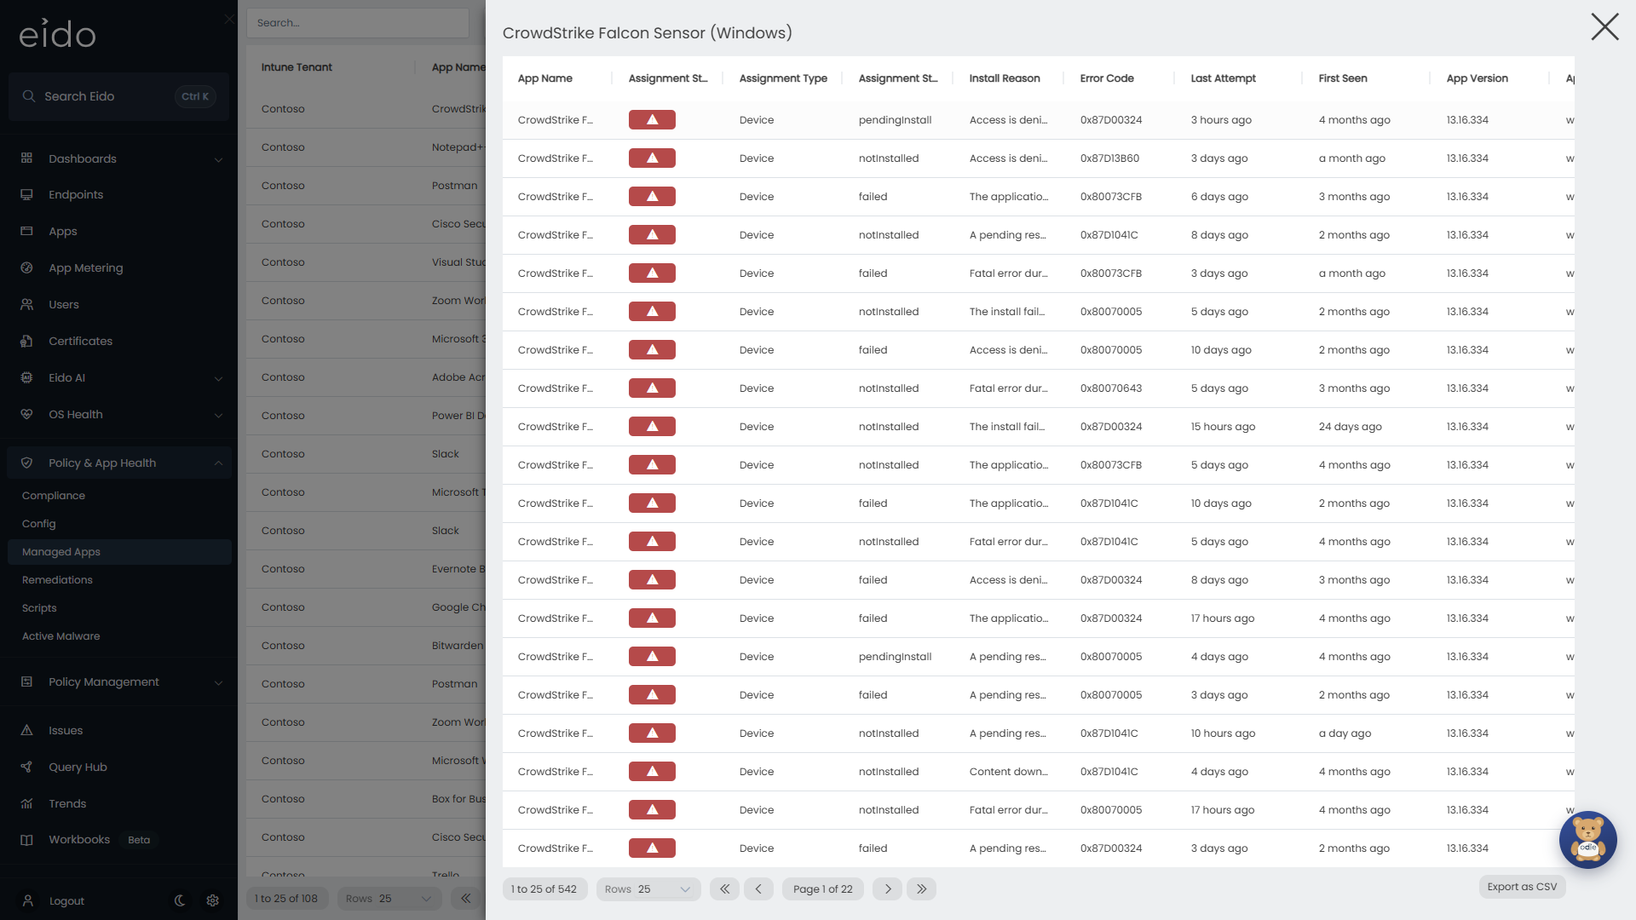Expand Policy Management chevron
Screen dimensions: 1636x920
pyautogui.click(x=218, y=682)
